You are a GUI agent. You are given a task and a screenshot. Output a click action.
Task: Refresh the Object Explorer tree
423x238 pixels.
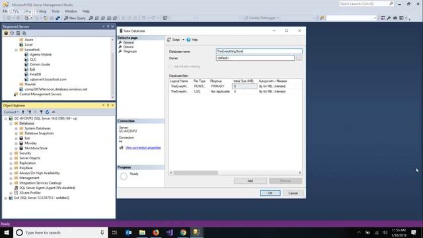[x=47, y=112]
